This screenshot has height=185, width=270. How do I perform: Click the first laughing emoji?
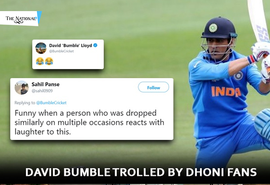[x=40, y=61]
